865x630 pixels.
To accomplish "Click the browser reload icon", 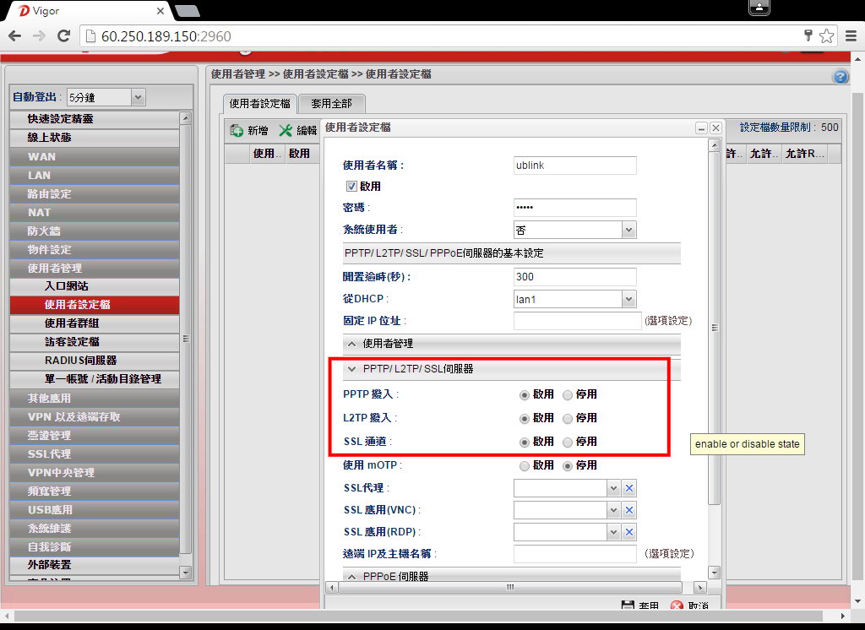I will [x=63, y=36].
